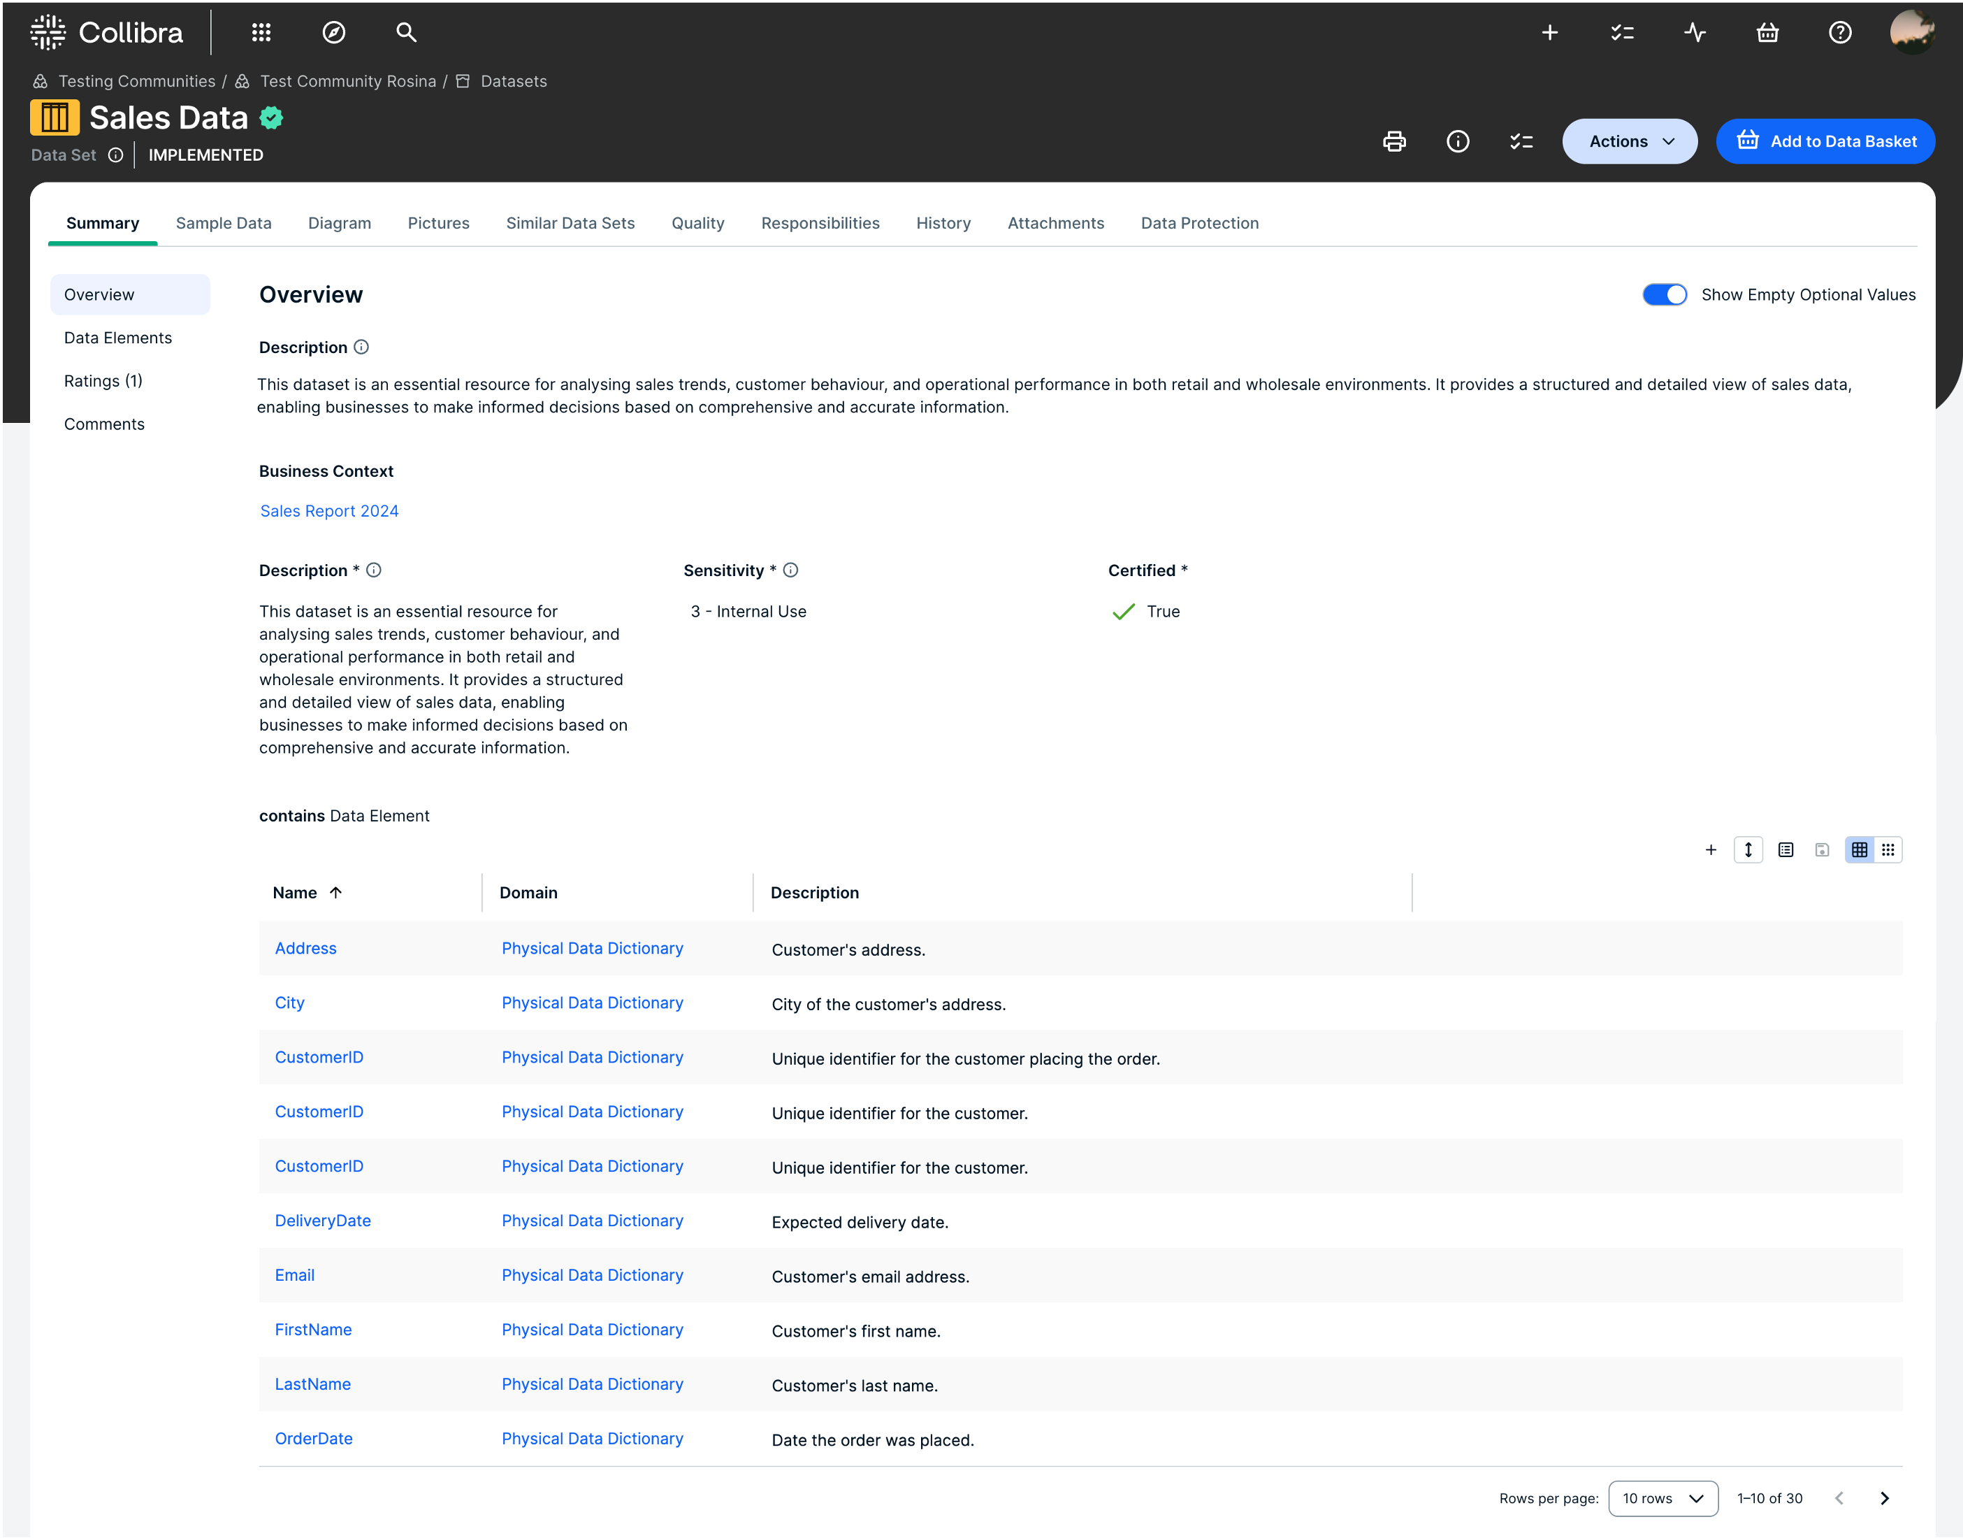Switch to the Diagram tab
The image size is (1963, 1538).
(x=340, y=223)
